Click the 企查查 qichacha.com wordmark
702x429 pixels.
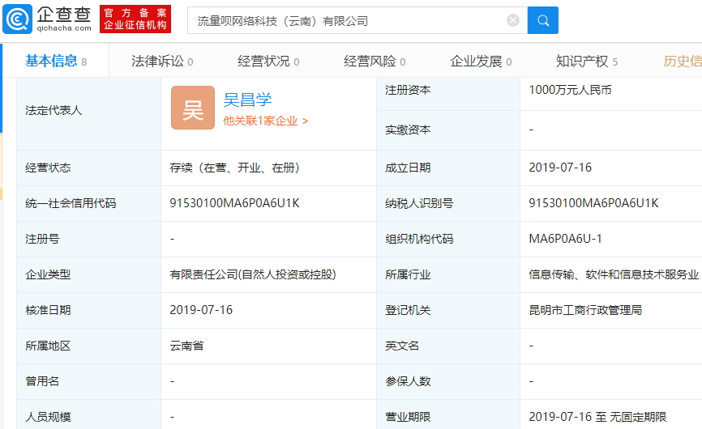(x=63, y=19)
